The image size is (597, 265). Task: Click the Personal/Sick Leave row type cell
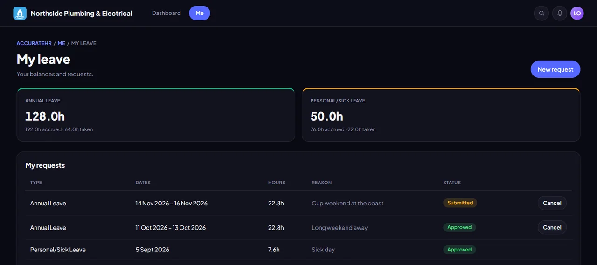click(58, 250)
